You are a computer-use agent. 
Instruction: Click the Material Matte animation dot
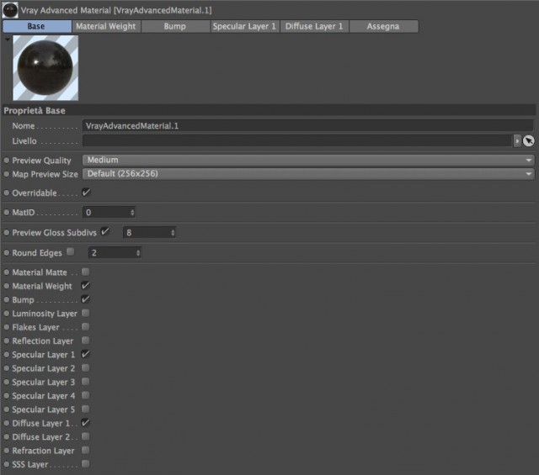[x=7, y=272]
